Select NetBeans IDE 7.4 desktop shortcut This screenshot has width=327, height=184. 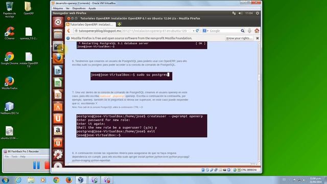[x=9, y=108]
